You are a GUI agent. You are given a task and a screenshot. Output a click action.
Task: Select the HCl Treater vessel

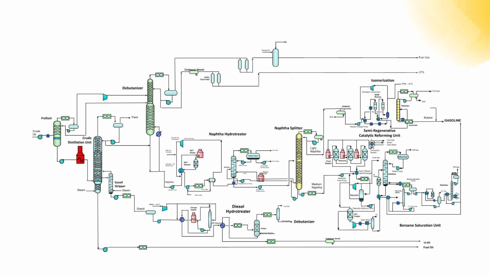coord(350,214)
